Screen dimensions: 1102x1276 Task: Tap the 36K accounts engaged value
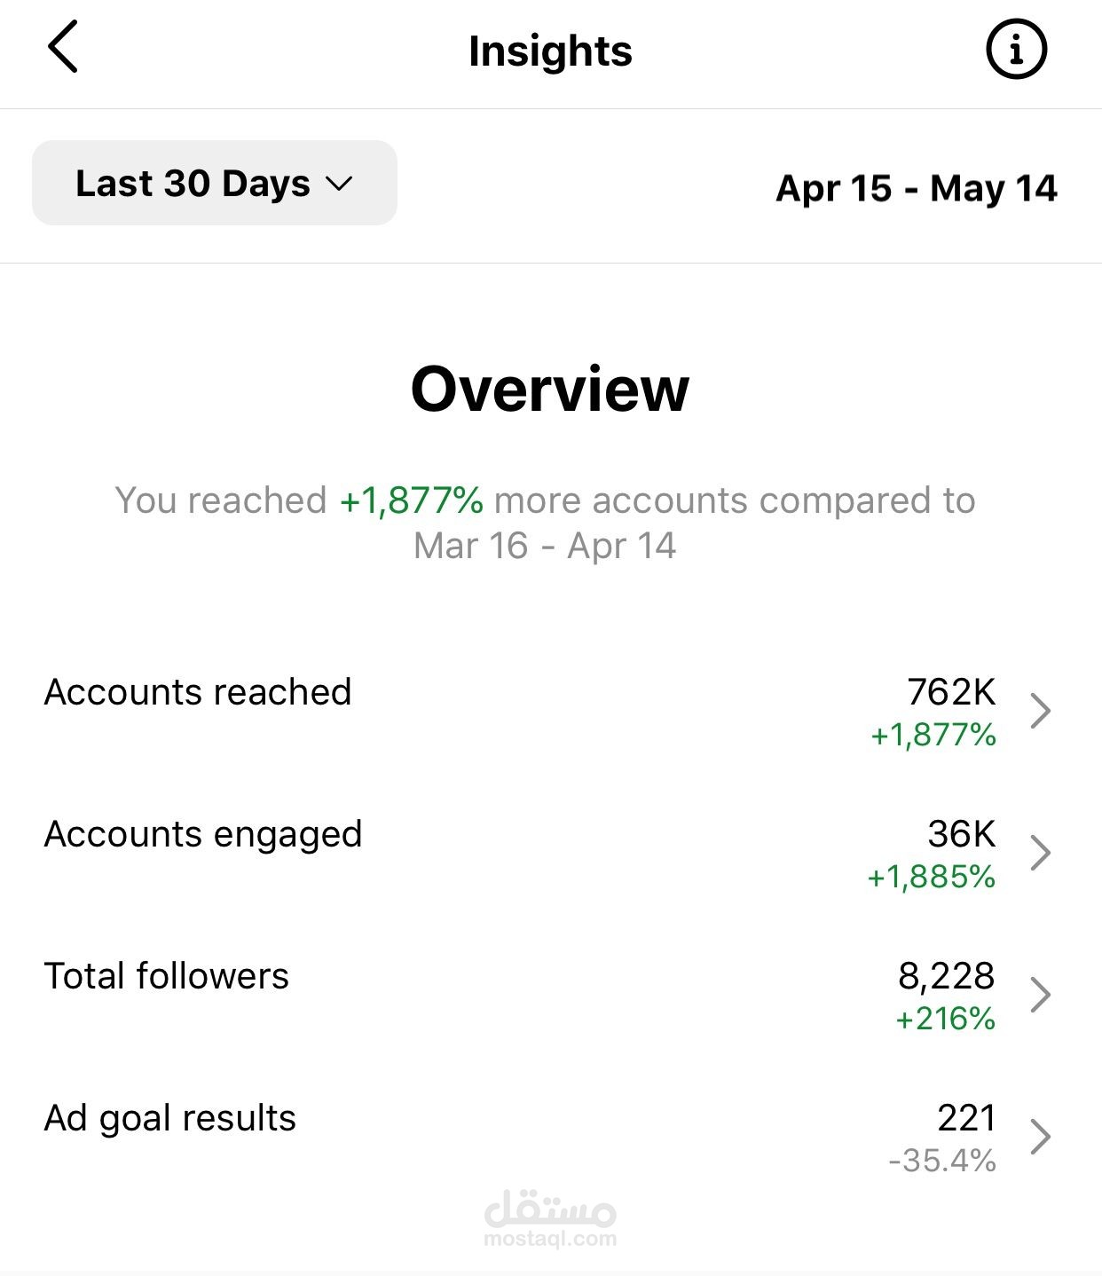click(x=962, y=834)
